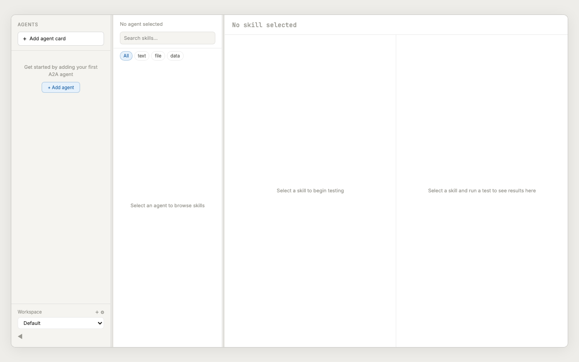This screenshot has height=362, width=579.
Task: Filter skills by text type
Action: pyautogui.click(x=142, y=56)
